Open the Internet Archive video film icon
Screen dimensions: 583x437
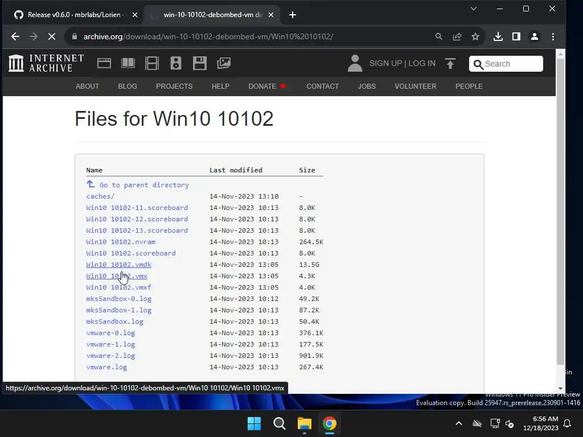tap(151, 63)
